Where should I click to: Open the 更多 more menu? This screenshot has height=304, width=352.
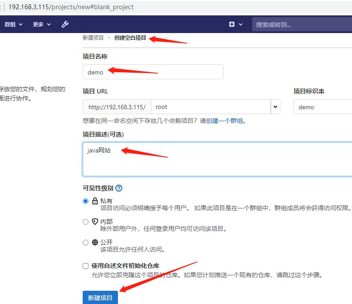[x=42, y=24]
